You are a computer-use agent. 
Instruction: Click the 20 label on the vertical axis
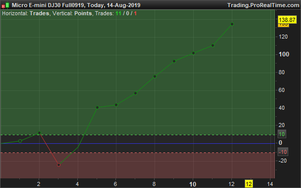[x=282, y=125]
